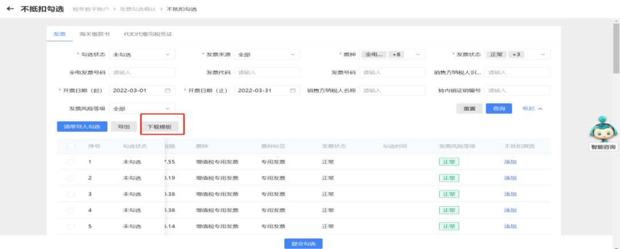Screen dimensions: 620x249
Task: Focus the 发票号码 input field
Action: 392,73
